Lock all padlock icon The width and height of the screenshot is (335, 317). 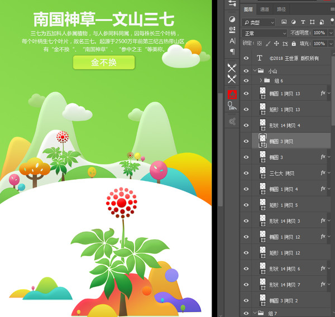(x=294, y=44)
